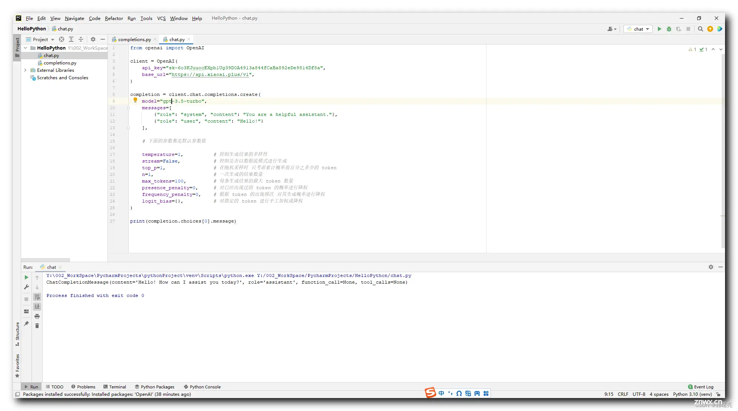Image resolution: width=738 pixels, height=411 pixels.
Task: Open the Code With Me user dropdown
Action: point(612,29)
